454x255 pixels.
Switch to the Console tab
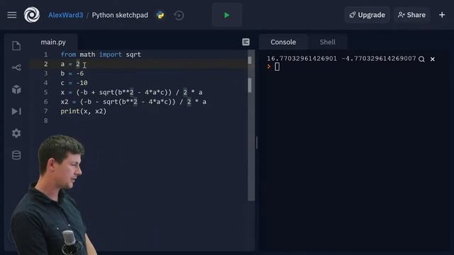click(x=283, y=42)
